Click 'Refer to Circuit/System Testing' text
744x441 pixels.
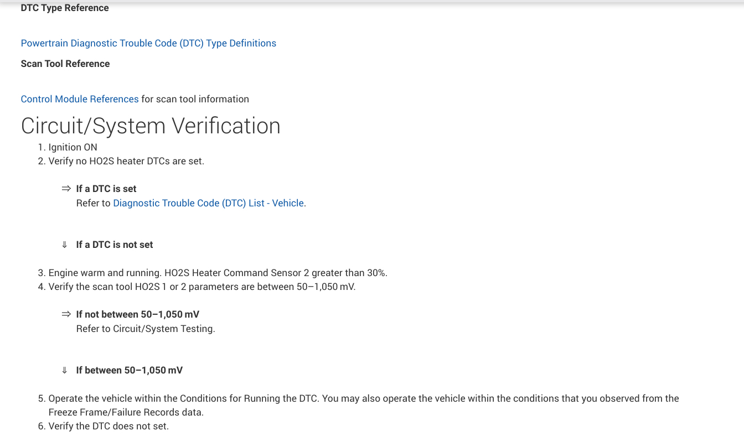[146, 329]
